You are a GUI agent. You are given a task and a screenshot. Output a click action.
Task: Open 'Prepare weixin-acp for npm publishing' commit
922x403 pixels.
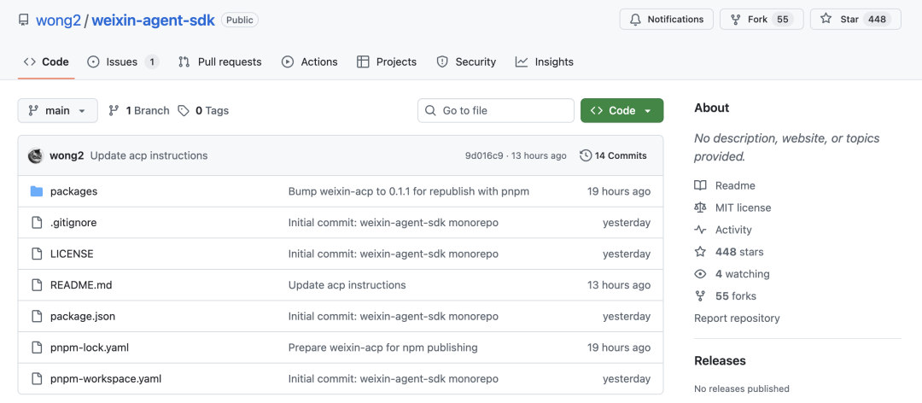tap(382, 348)
